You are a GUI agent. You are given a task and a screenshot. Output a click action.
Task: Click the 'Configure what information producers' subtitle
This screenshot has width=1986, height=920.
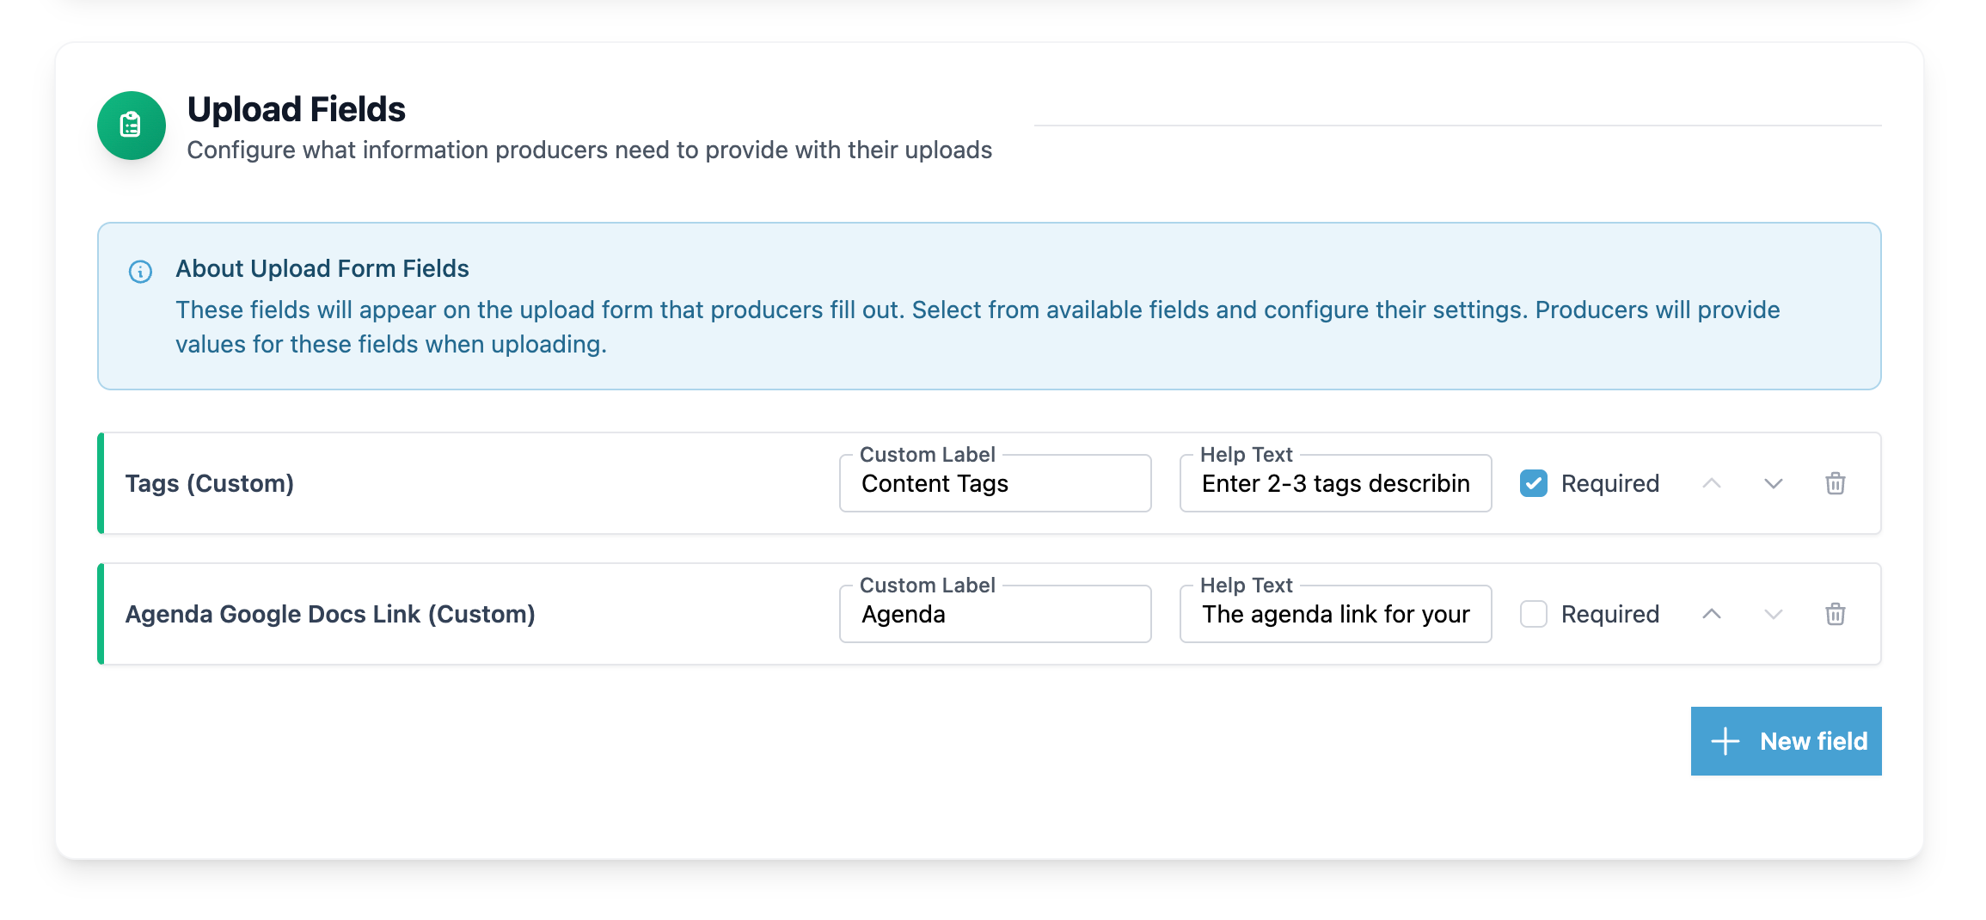(x=590, y=150)
